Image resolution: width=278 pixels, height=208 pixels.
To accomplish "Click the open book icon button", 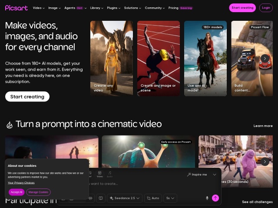I will pos(101,198).
